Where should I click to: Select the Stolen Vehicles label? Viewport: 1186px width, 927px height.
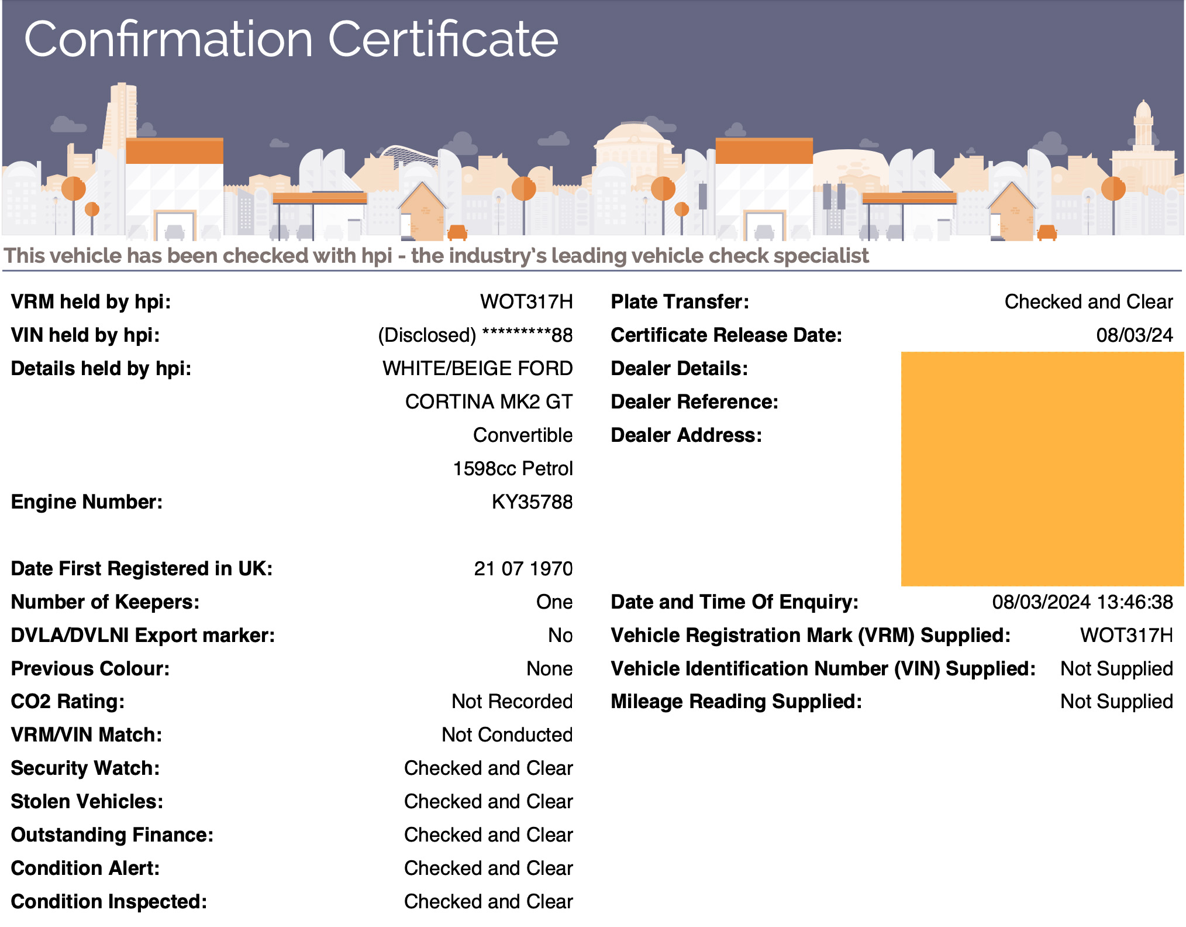coord(87,801)
